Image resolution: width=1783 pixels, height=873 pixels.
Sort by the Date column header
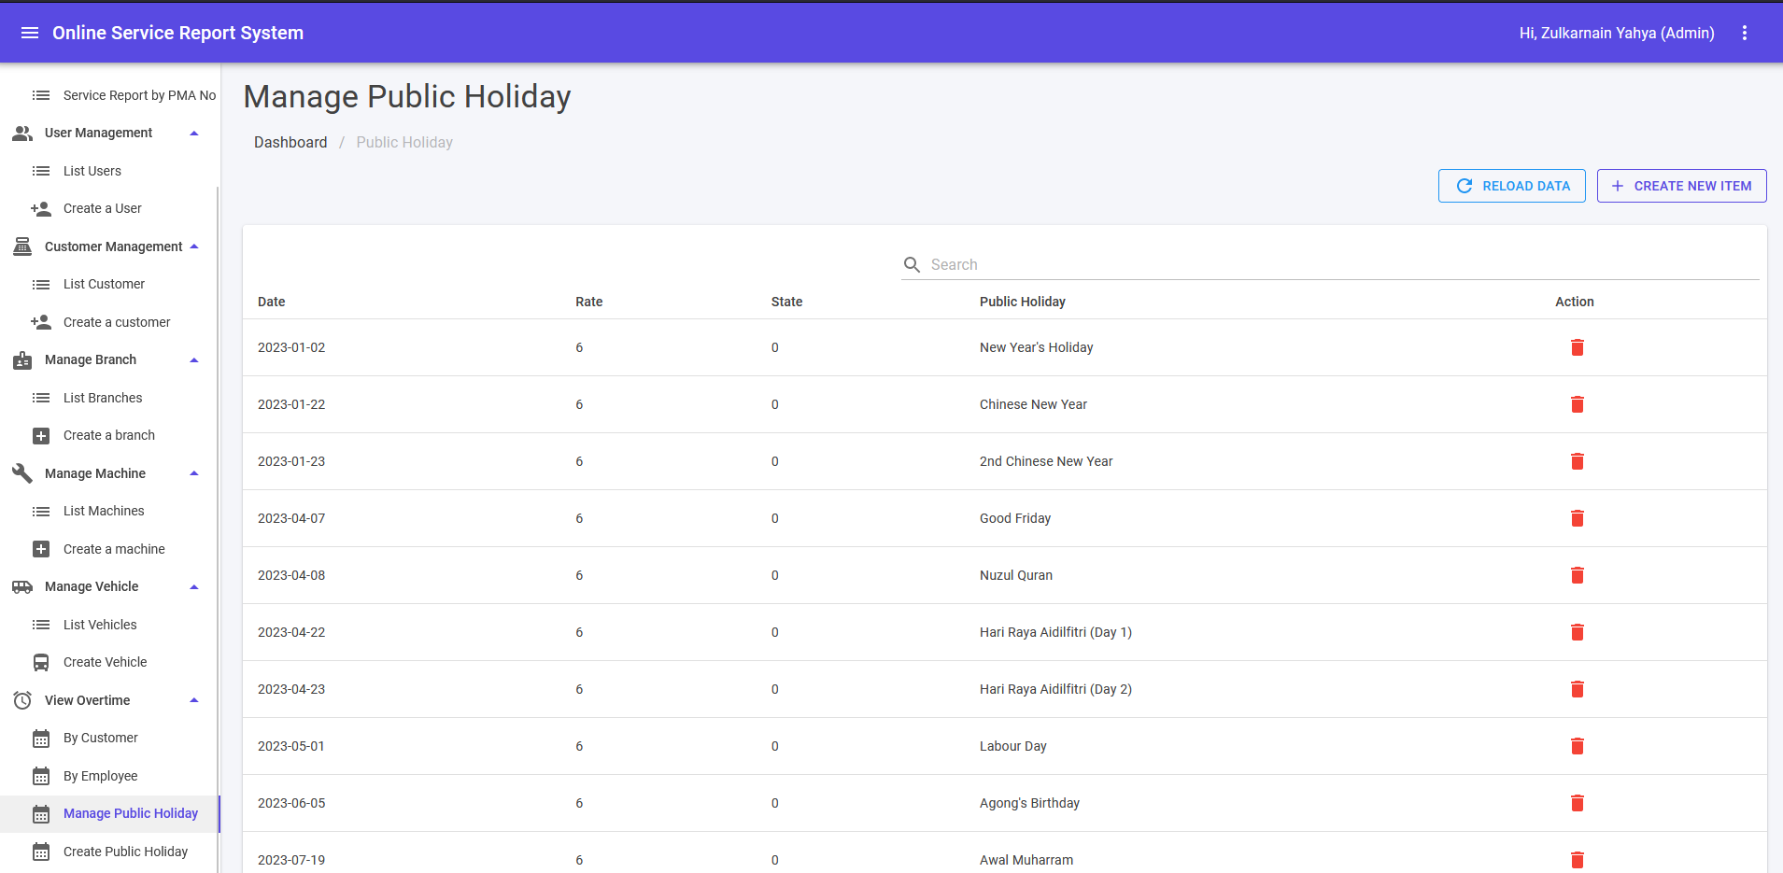click(x=272, y=302)
